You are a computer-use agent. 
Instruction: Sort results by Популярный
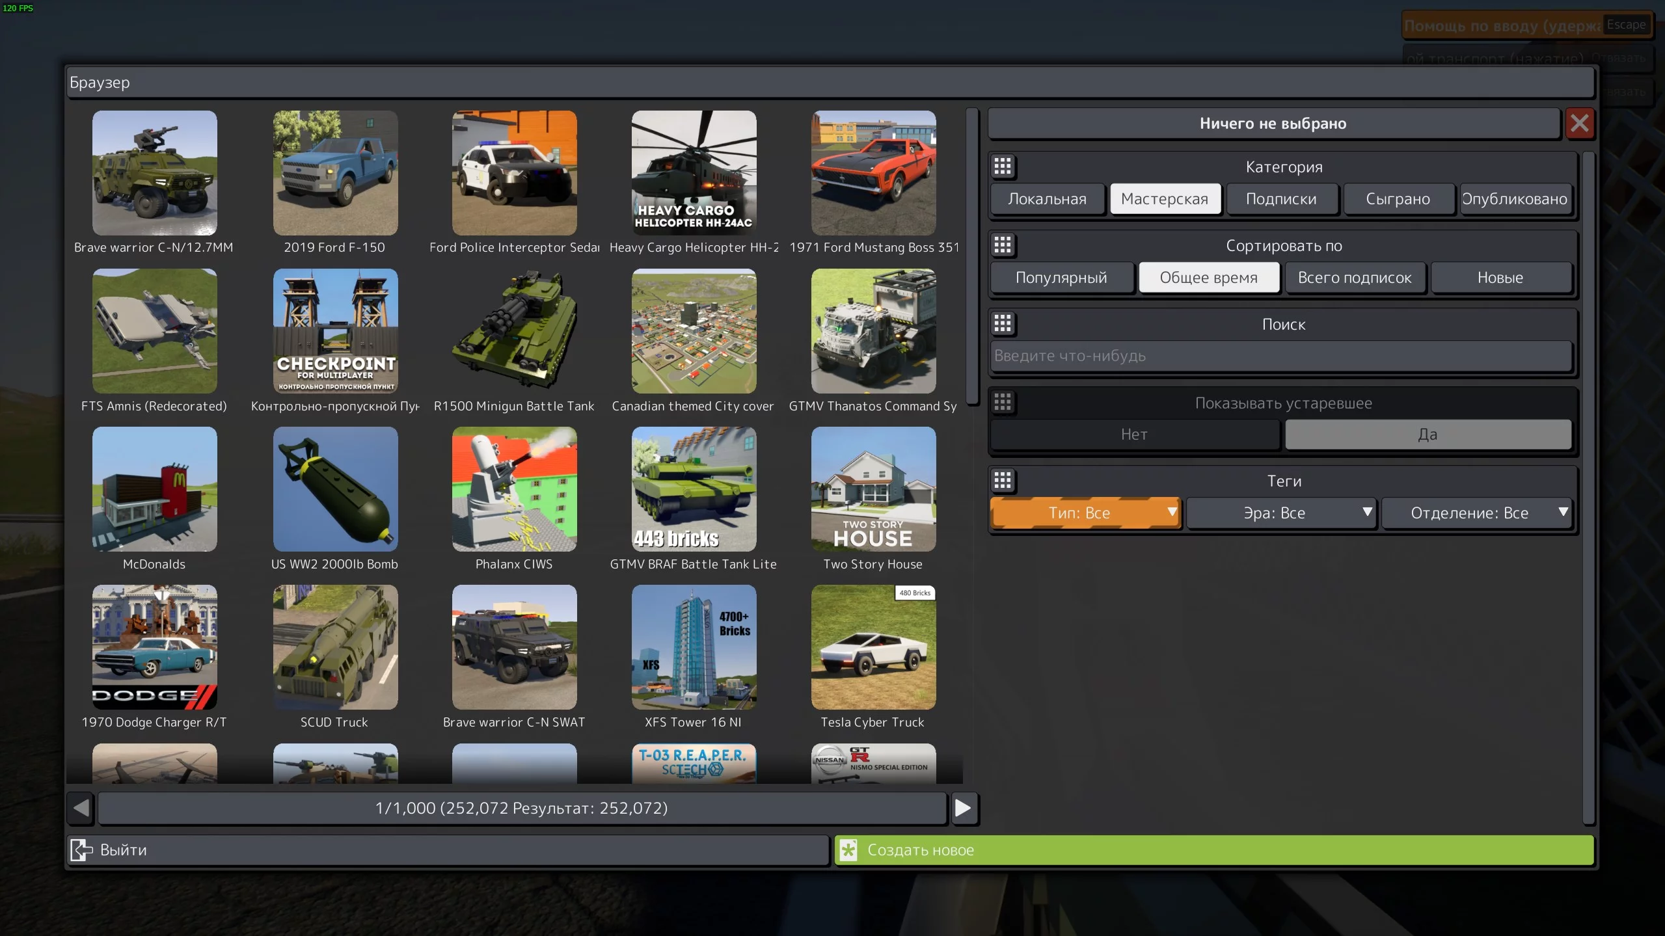pos(1061,278)
